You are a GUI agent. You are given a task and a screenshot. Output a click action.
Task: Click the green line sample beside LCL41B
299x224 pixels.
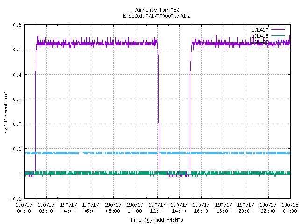[x=278, y=35]
